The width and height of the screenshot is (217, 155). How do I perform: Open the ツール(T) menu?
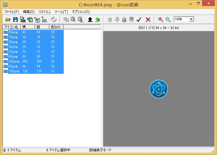click(x=61, y=12)
